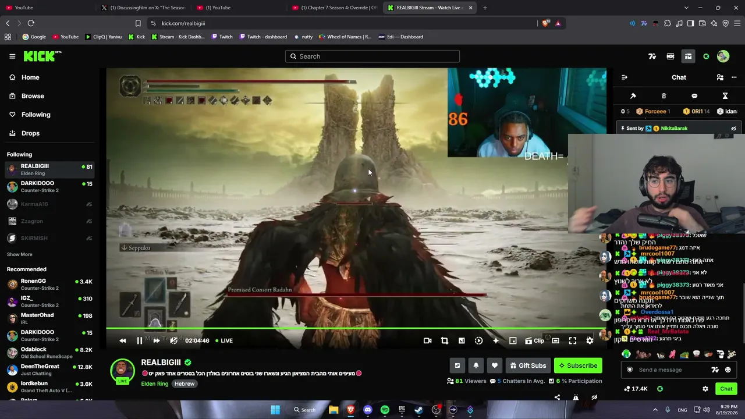Open Odablock recommended channel

click(49, 353)
